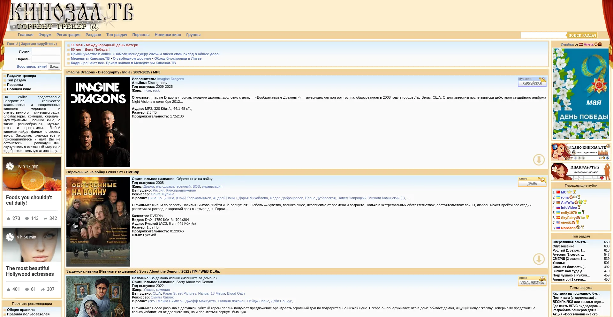The height and width of the screenshot is (317, 613).
Task: Click the Восстановление! password recovery link
Action: tap(32, 66)
